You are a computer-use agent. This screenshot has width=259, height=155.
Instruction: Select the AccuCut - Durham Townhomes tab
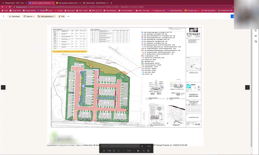click(41, 3)
